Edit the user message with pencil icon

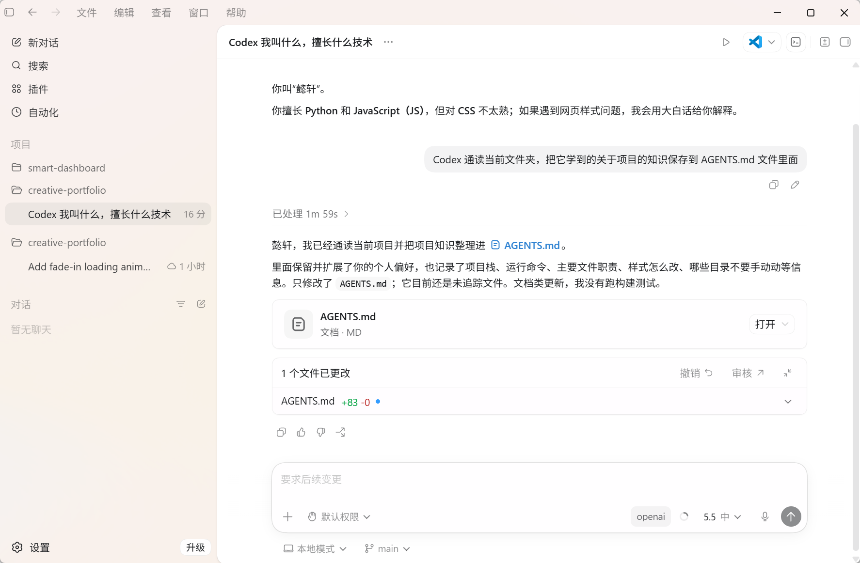click(x=795, y=185)
